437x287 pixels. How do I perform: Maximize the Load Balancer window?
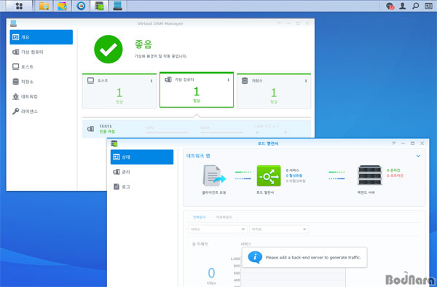pos(412,143)
